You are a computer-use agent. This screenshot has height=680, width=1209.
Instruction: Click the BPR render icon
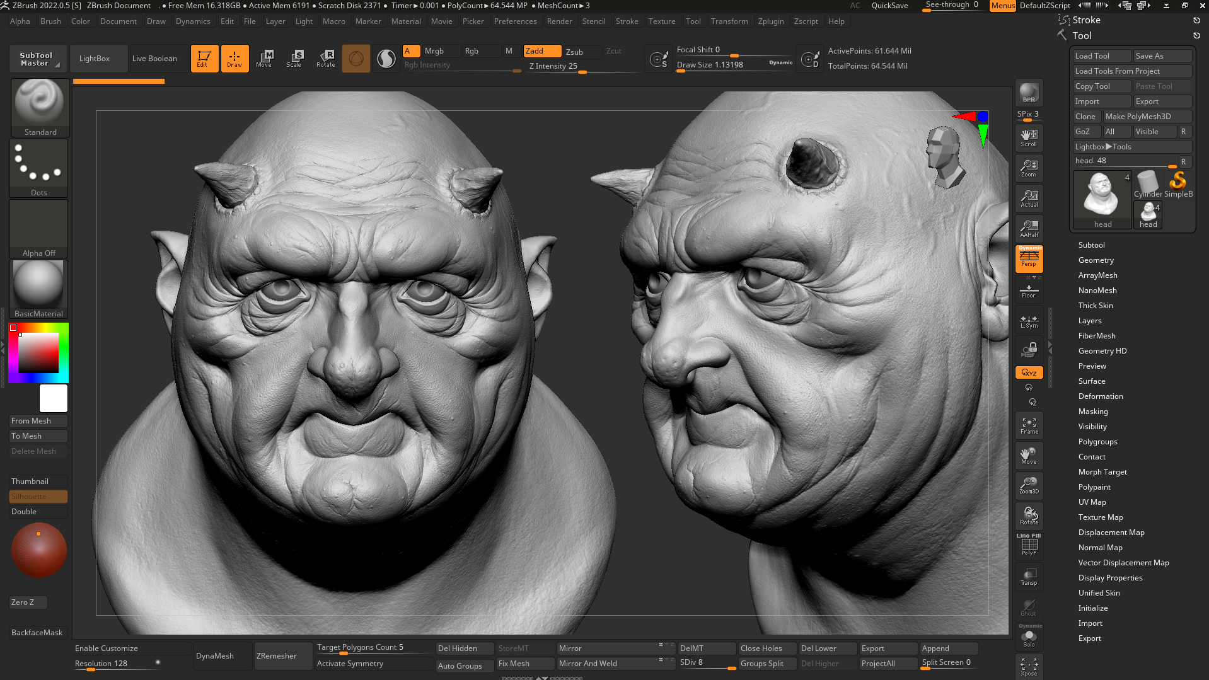point(1029,93)
